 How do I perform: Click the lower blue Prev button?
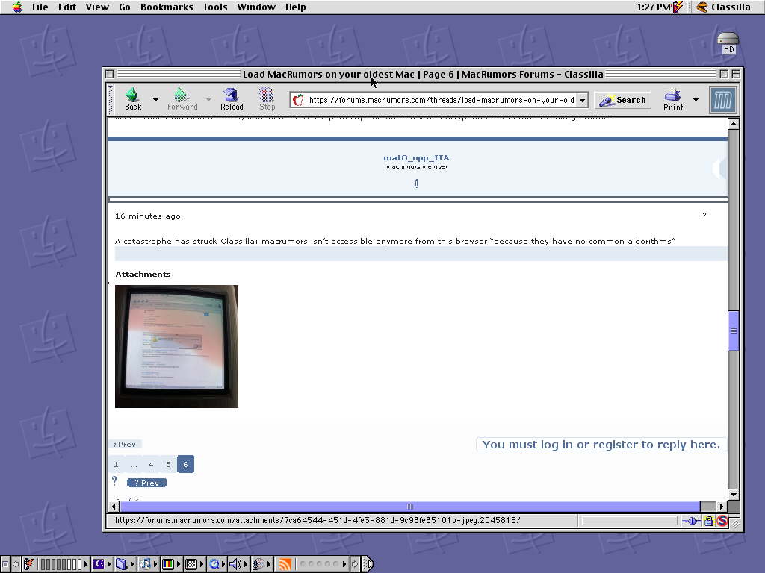[x=147, y=483]
